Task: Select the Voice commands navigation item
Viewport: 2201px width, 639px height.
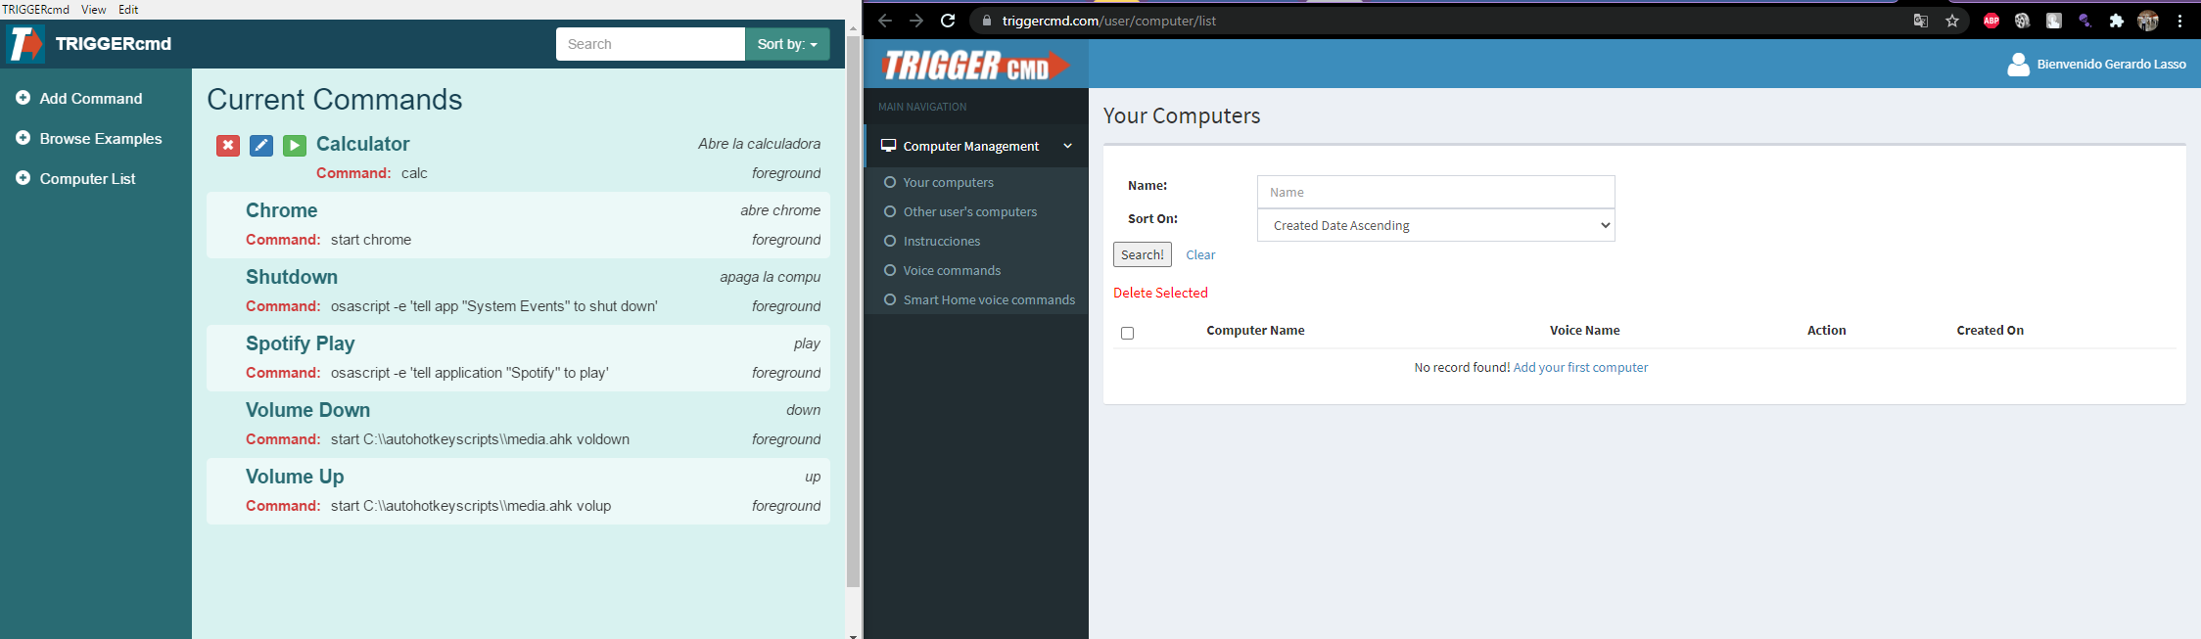Action: point(952,270)
